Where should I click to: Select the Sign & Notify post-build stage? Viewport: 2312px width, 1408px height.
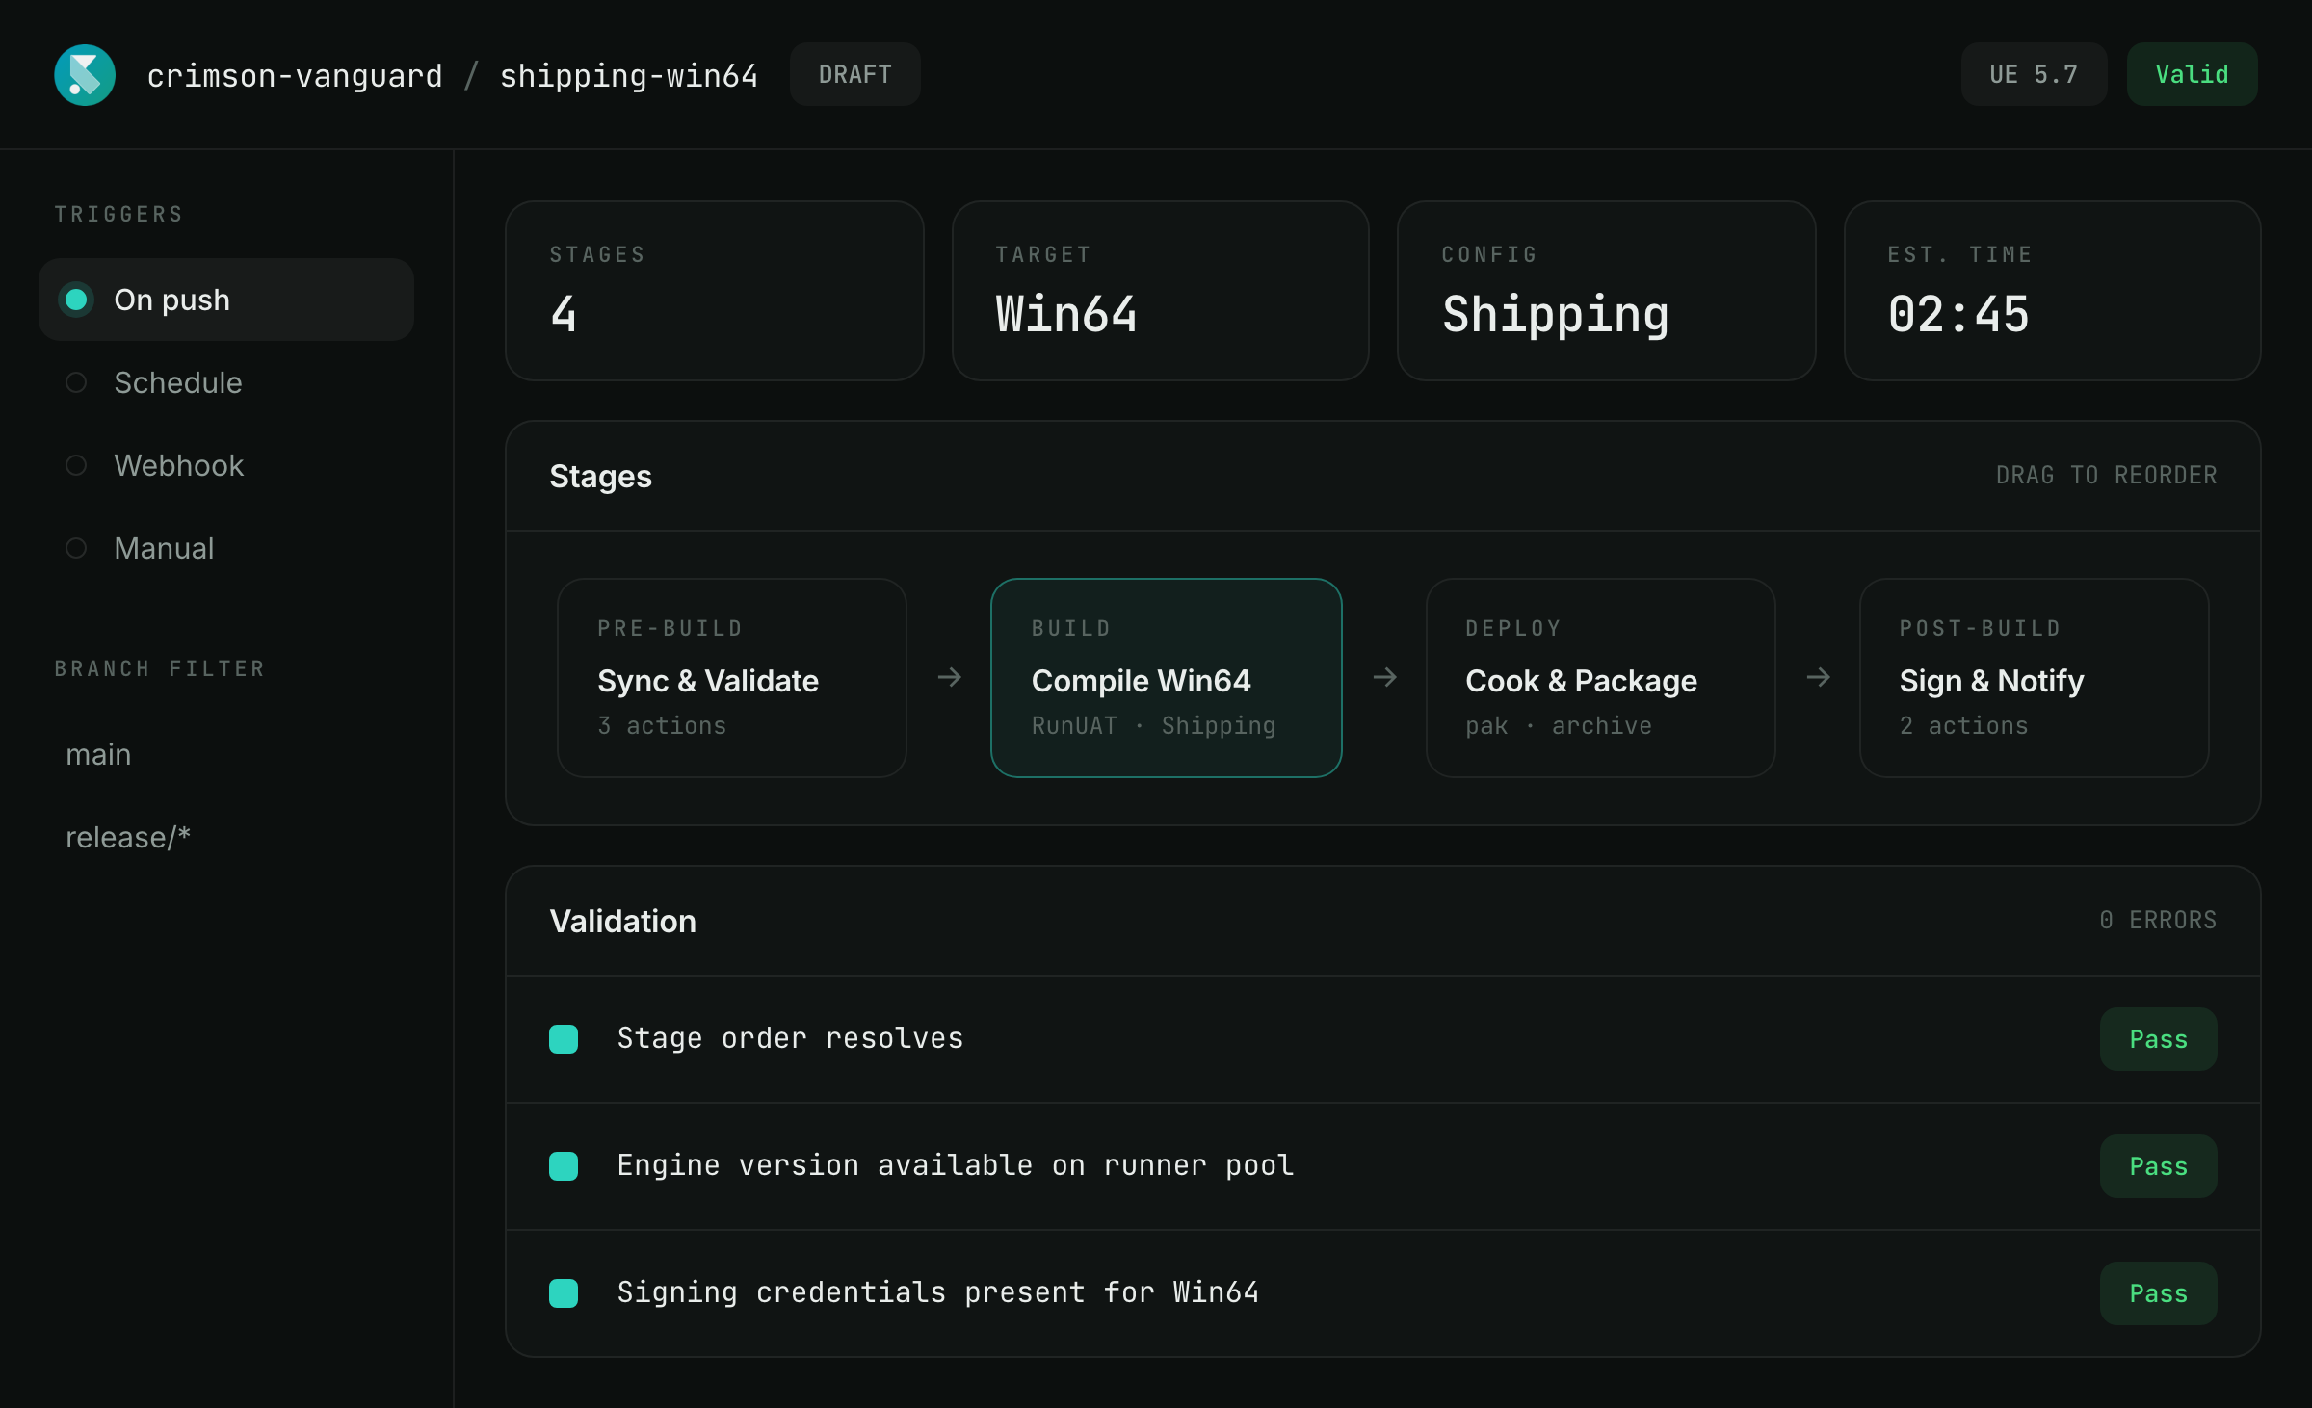[2035, 678]
